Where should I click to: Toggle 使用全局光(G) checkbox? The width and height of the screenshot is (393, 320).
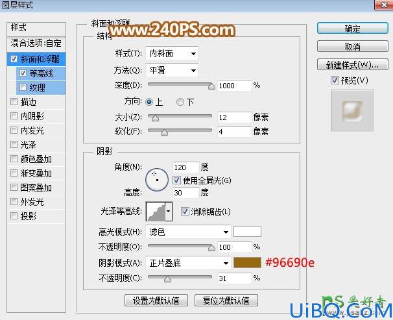pos(176,180)
